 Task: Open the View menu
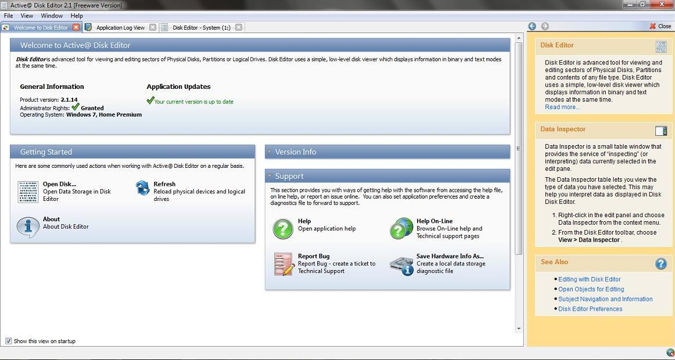(27, 16)
